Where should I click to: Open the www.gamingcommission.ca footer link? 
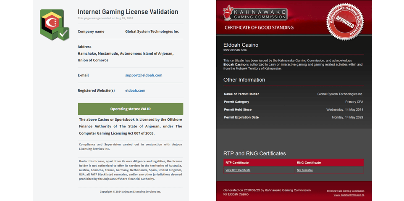[349, 195]
